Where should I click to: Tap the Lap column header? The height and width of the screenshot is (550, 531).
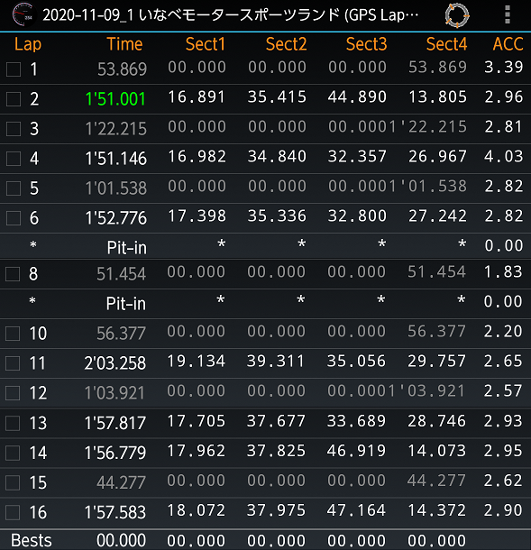coord(28,44)
